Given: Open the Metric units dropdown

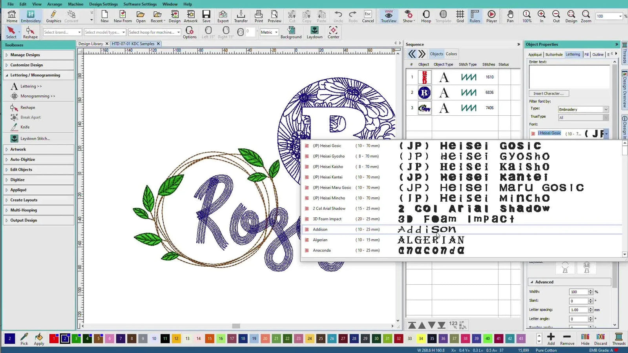Looking at the screenshot, I should [269, 32].
